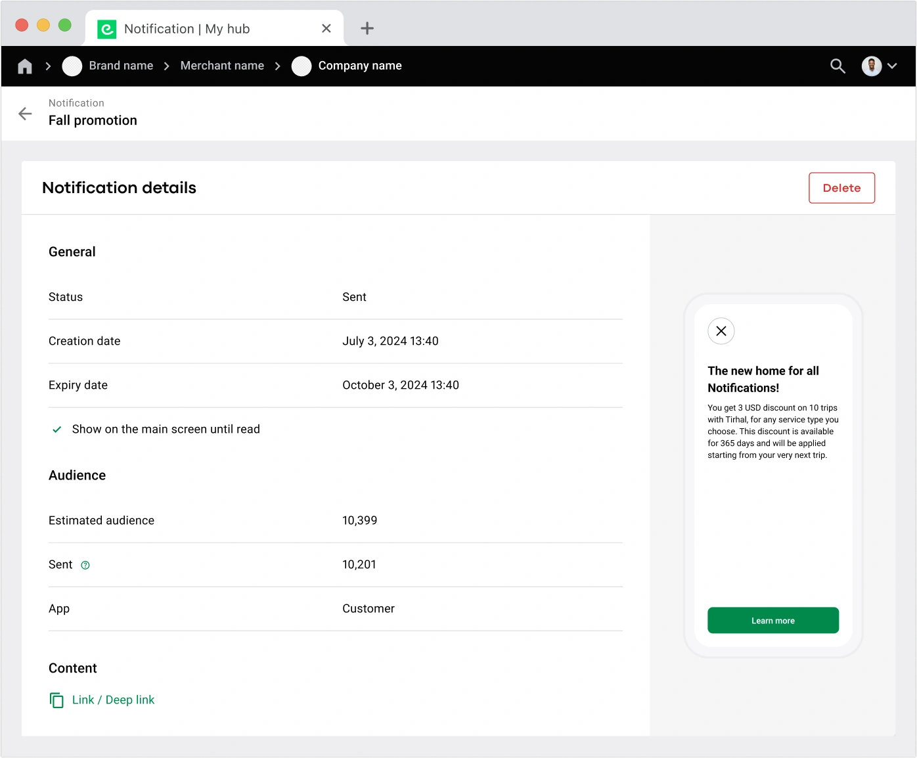Open a new browser tab with plus
This screenshot has width=917, height=758.
coord(367,28)
